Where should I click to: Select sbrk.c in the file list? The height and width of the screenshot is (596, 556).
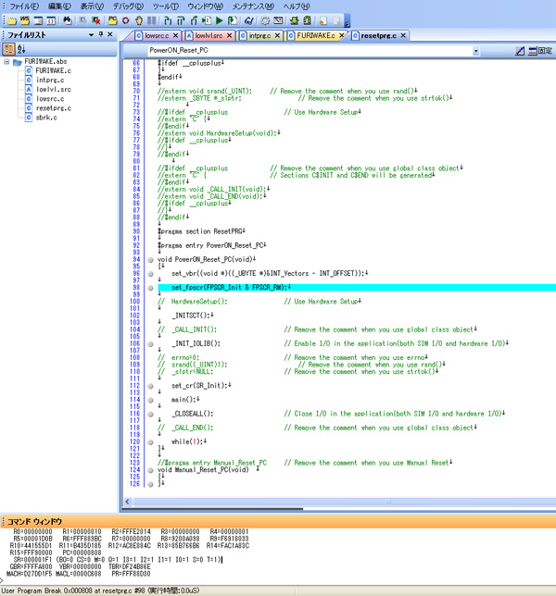46,118
